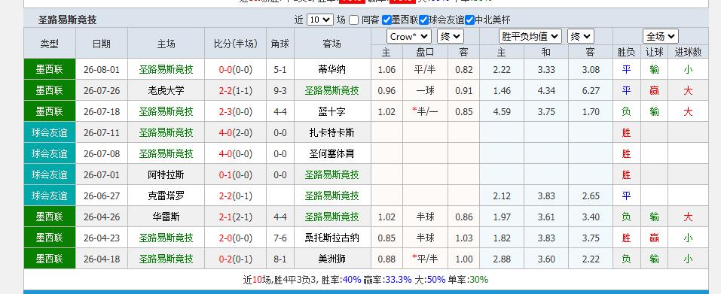721x294 pixels.
Task: Open 克雷塔罗 team link
Action: [166, 195]
